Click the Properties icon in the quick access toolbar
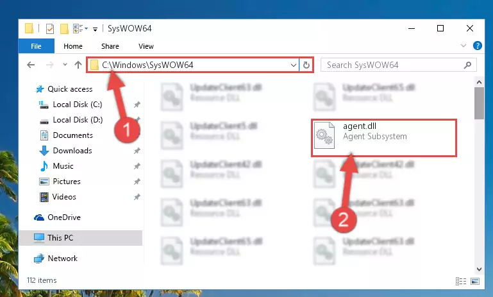Screen dimensions: 493x297 click(50, 29)
